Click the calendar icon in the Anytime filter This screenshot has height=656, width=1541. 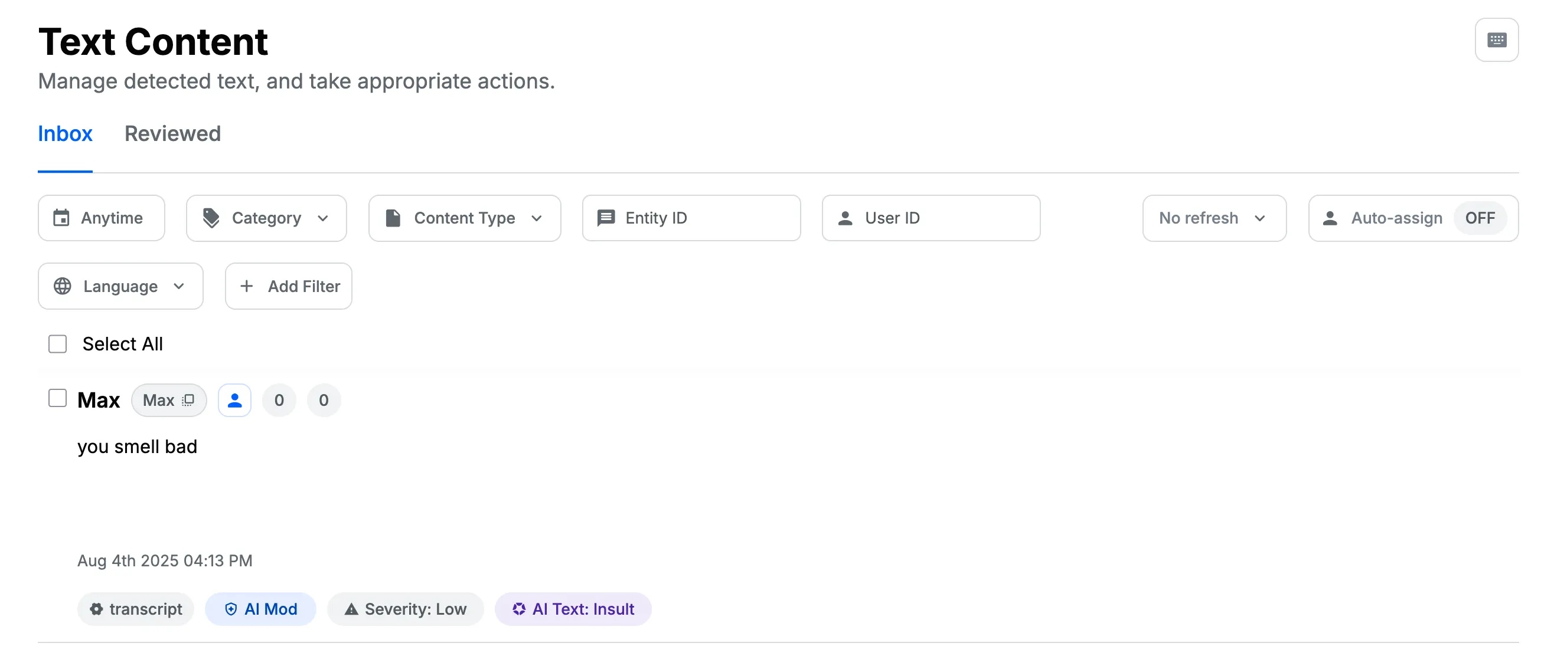[62, 218]
